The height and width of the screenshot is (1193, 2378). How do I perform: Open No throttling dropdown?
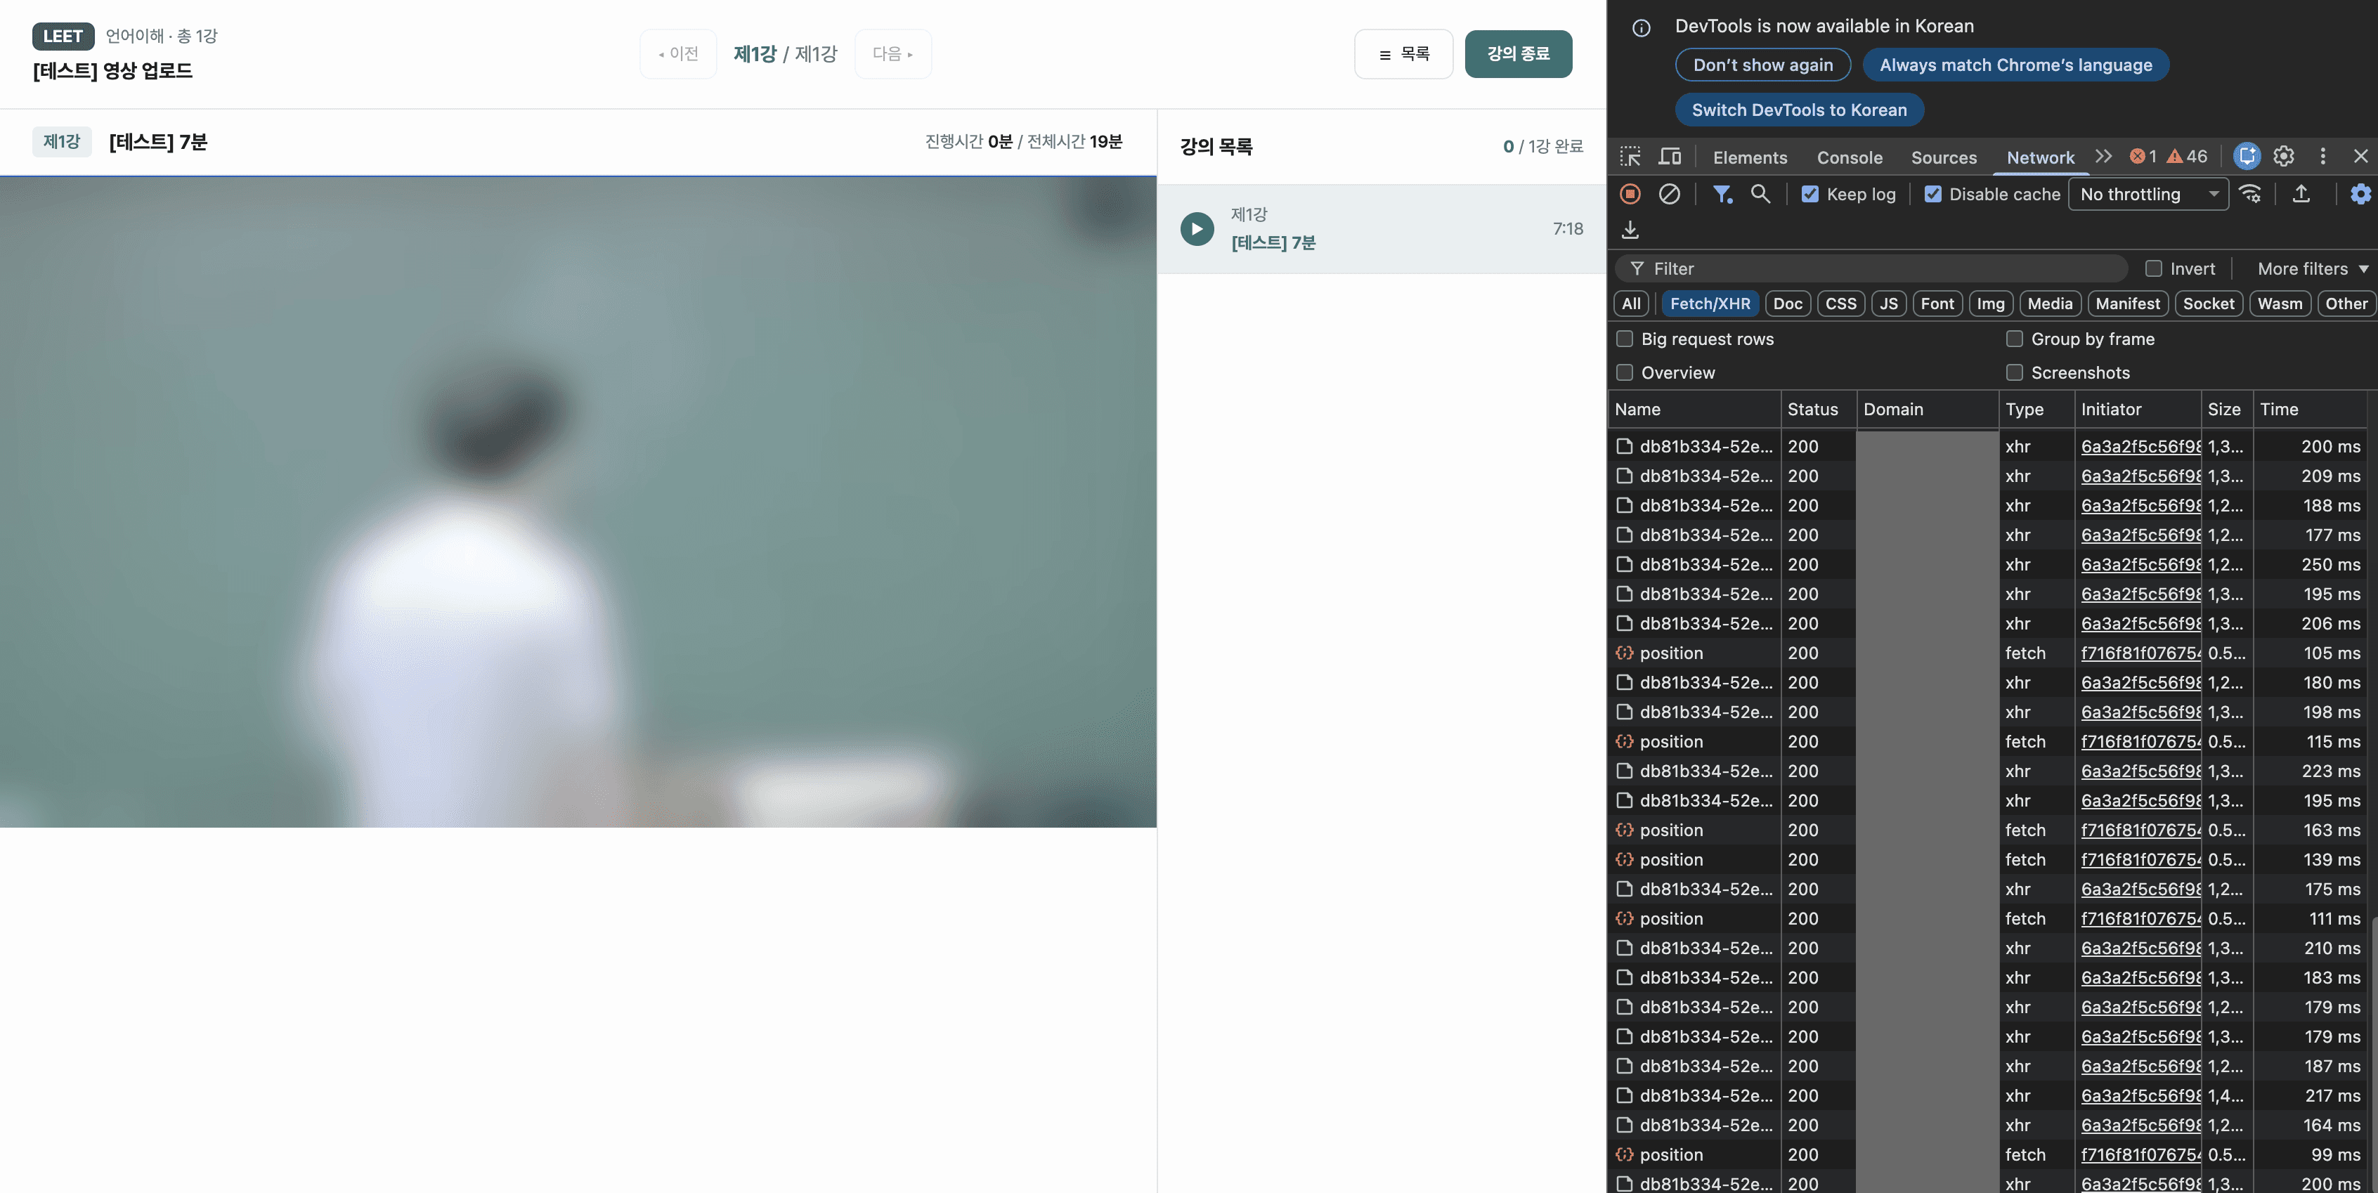click(x=2148, y=194)
